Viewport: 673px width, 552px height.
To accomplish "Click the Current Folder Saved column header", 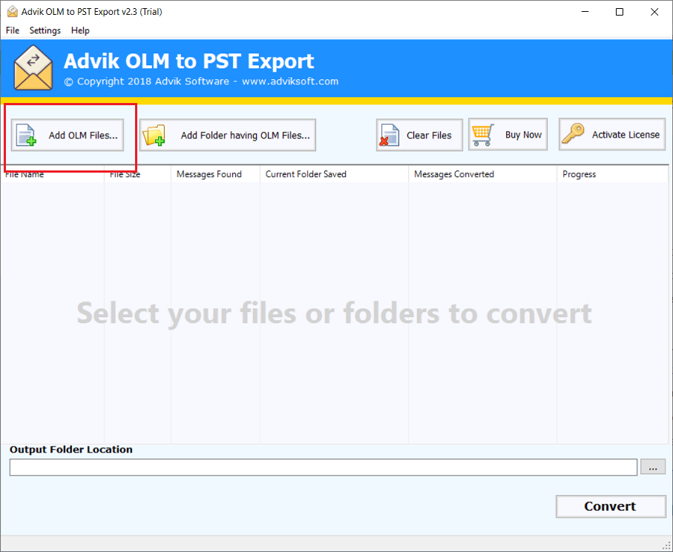I will coord(334,174).
